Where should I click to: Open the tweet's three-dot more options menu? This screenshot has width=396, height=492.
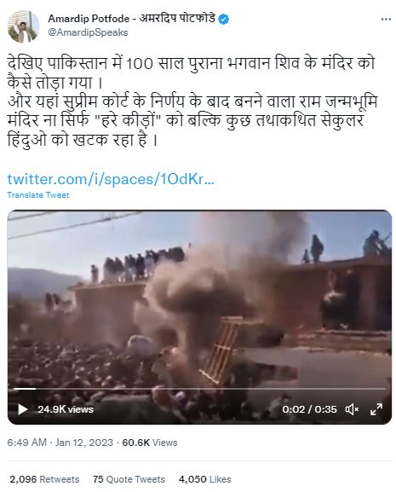(x=386, y=20)
